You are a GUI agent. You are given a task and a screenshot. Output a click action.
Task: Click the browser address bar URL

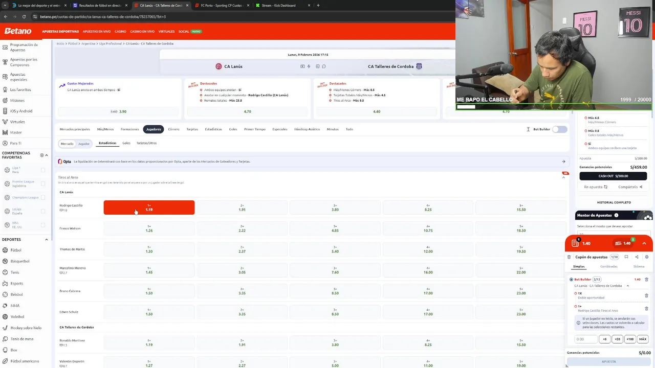[103, 16]
